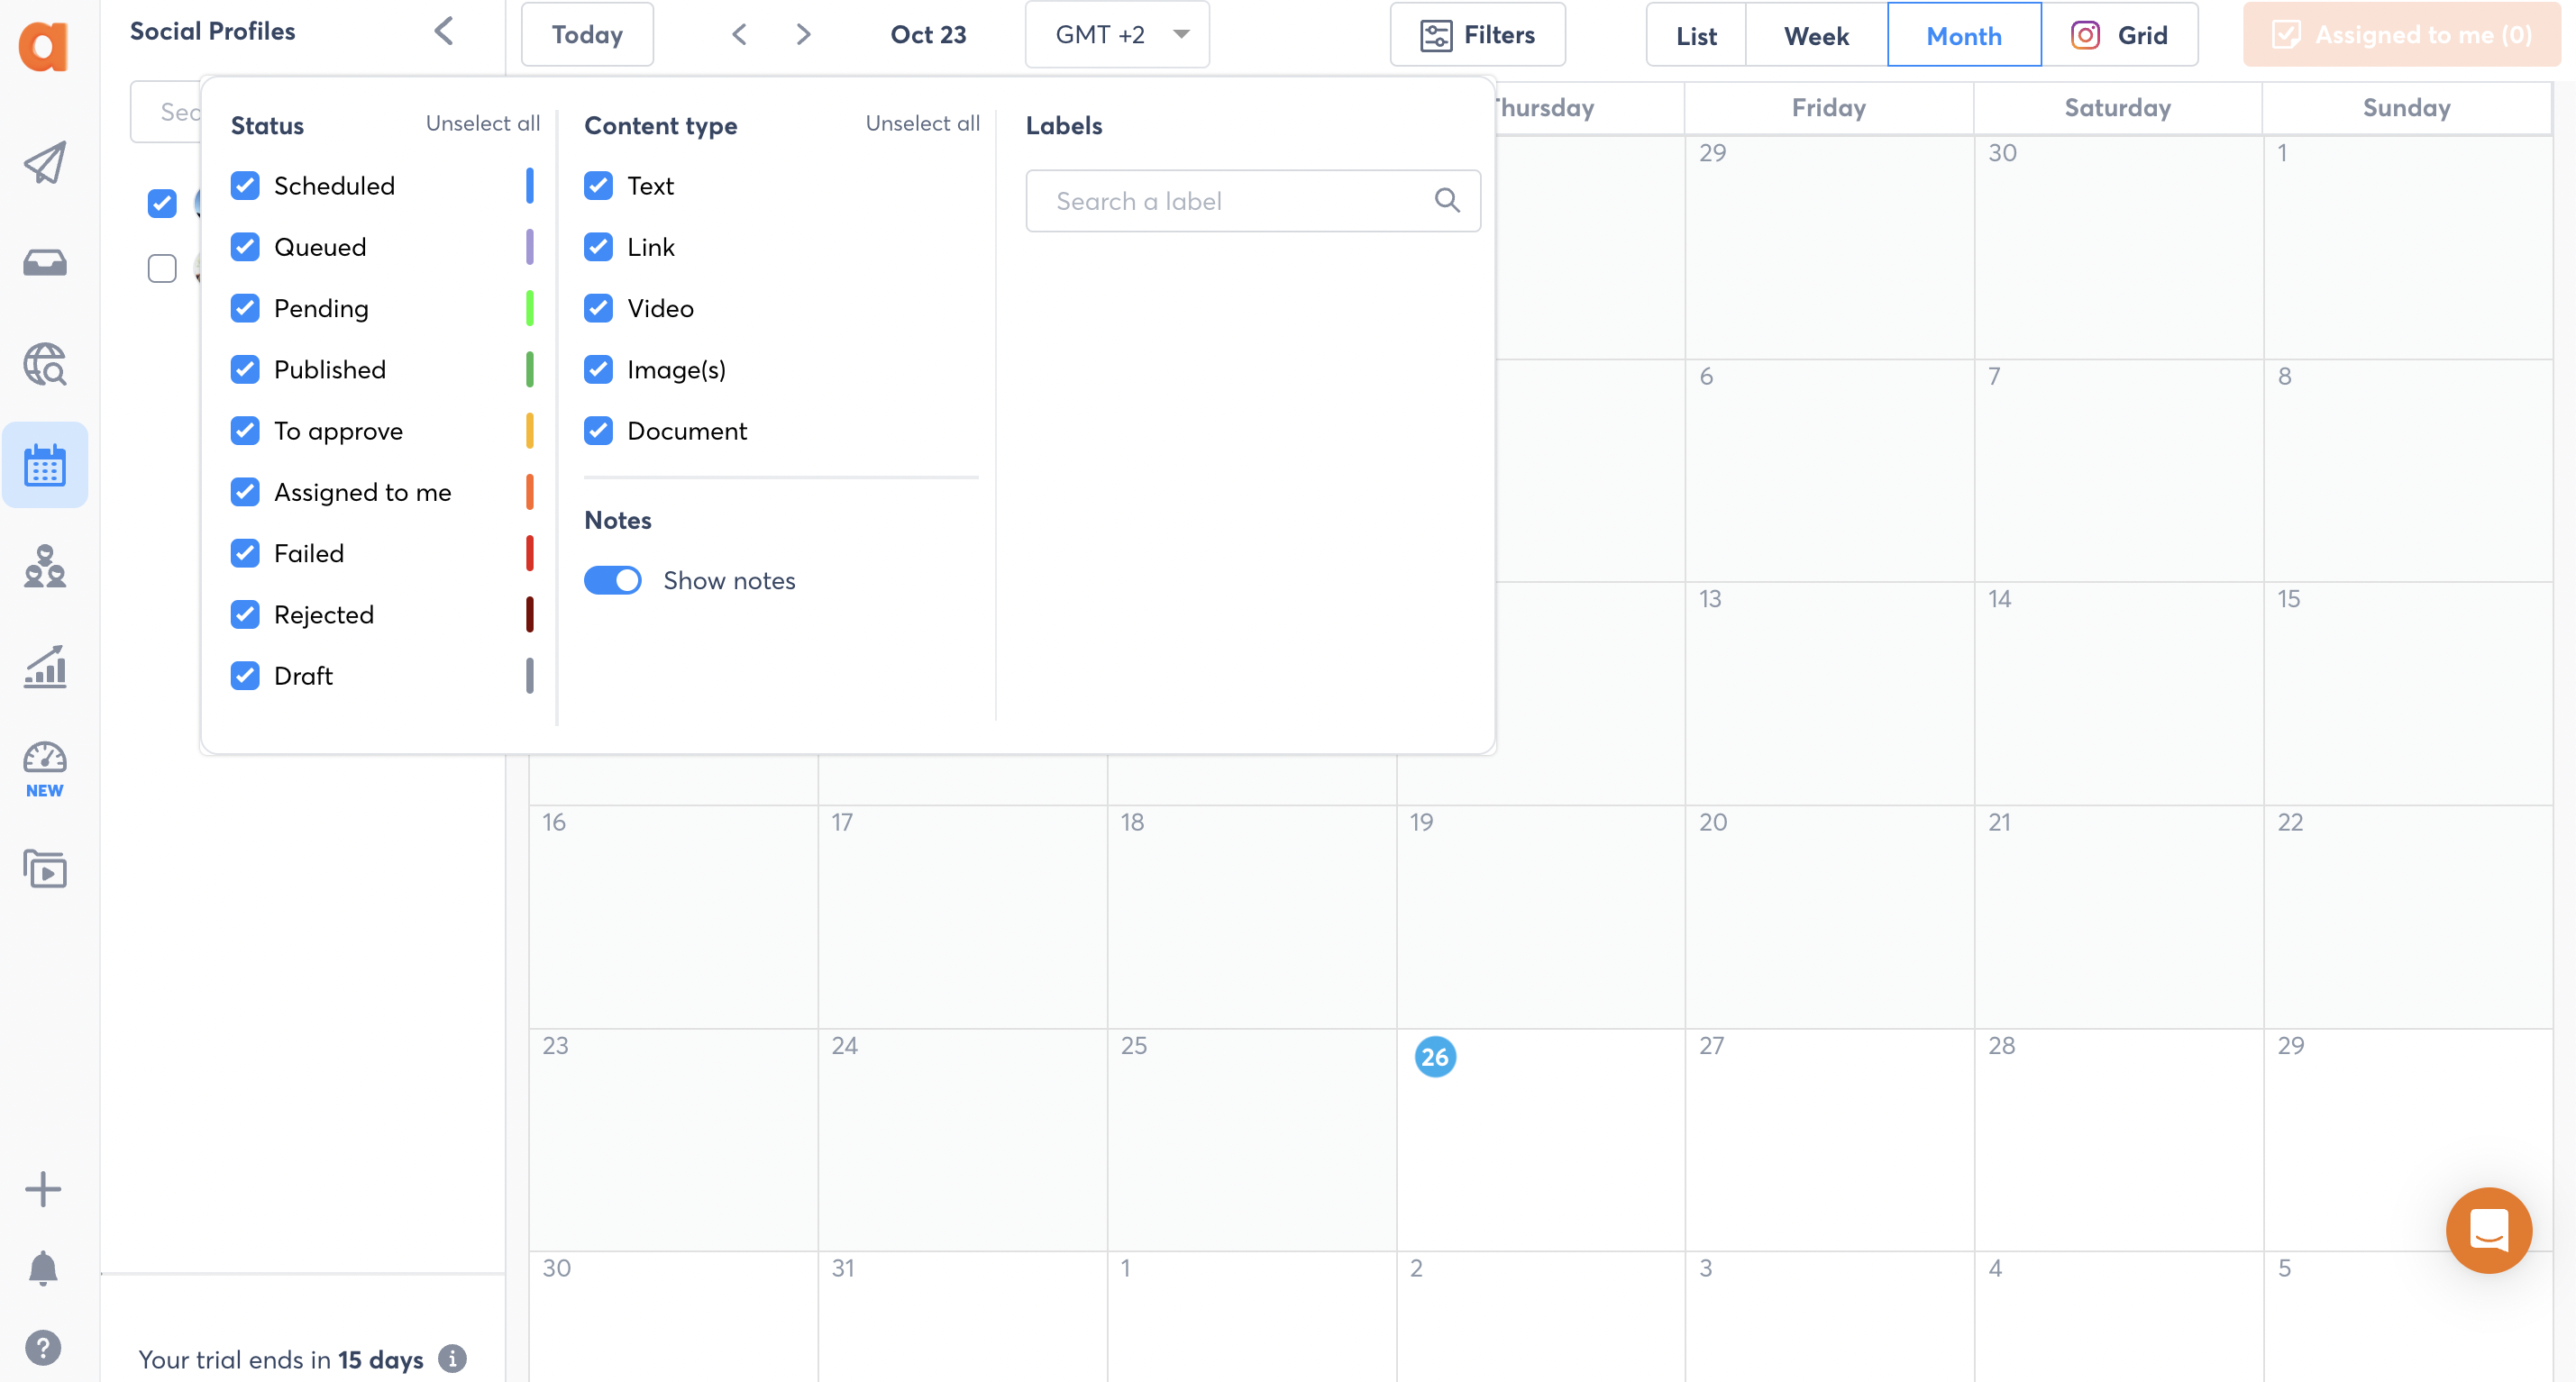Uncheck the Draft status filter
The width and height of the screenshot is (2576, 1382).
tap(247, 676)
